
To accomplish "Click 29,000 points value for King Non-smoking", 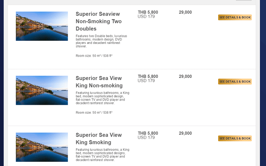I will tap(185, 76).
